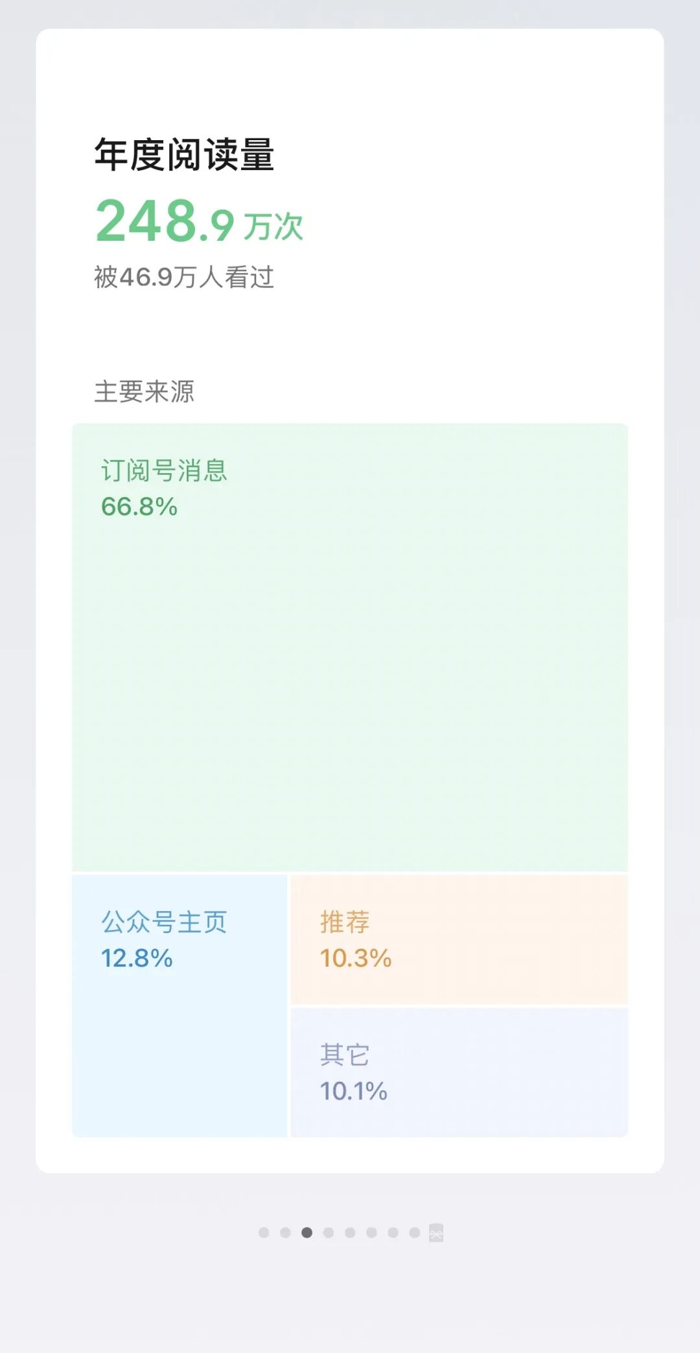Go to the first page indicator dot
Viewport: 700px width, 1353px height.
pyautogui.click(x=264, y=1232)
